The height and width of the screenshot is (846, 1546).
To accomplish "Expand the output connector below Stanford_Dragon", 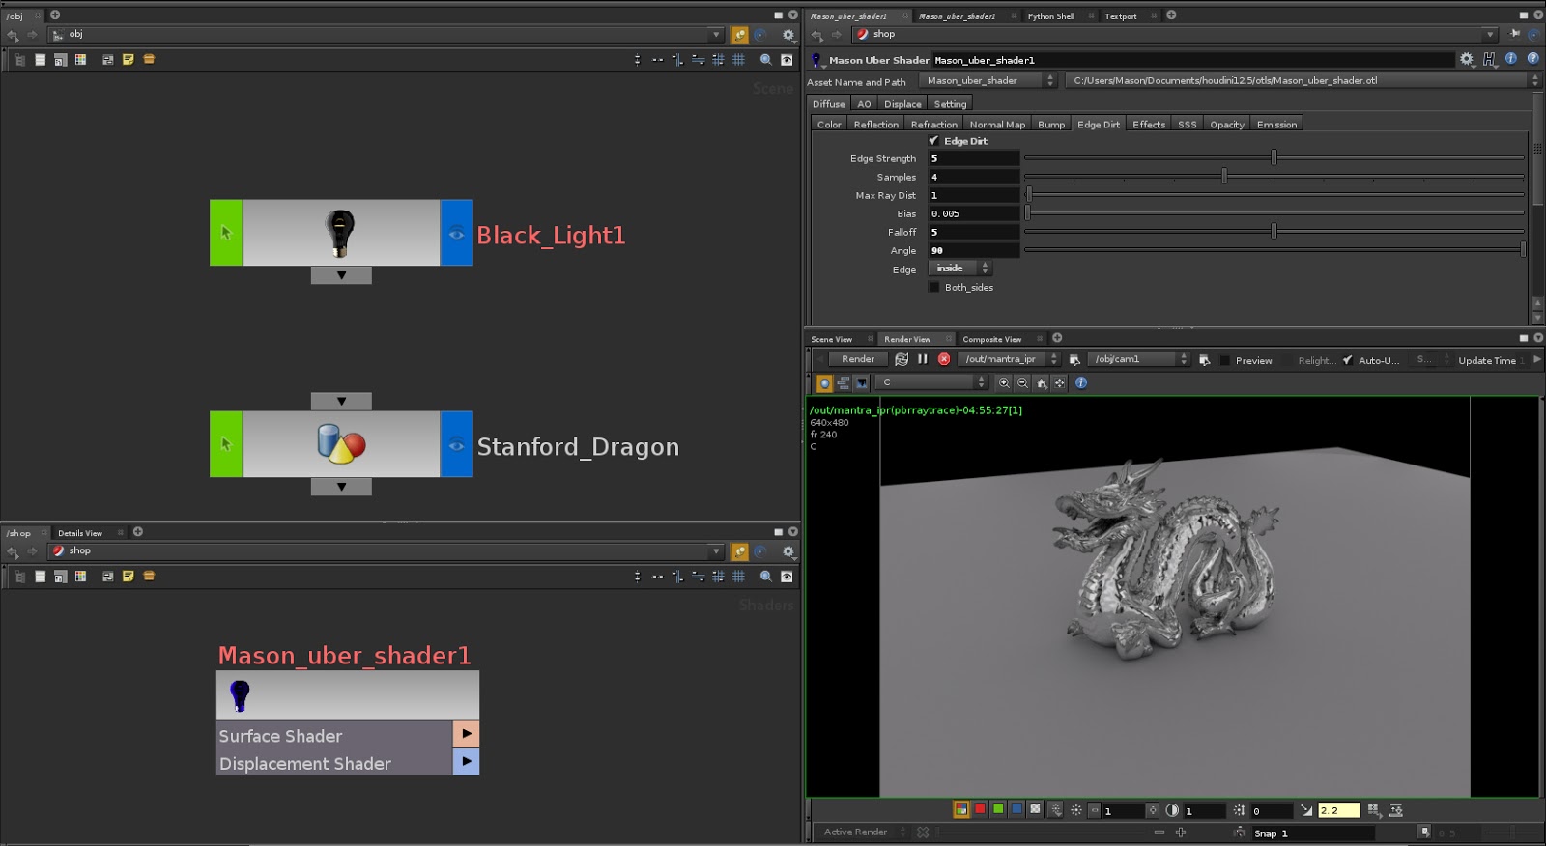I will [341, 487].
